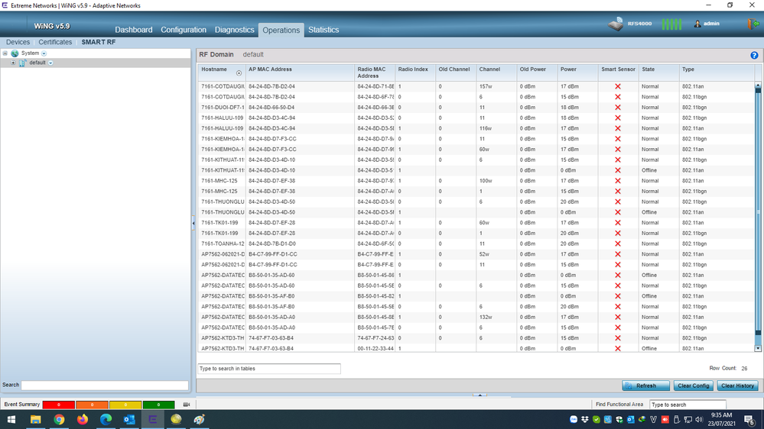
Task: Open Outlook from the taskbar
Action: [x=129, y=419]
